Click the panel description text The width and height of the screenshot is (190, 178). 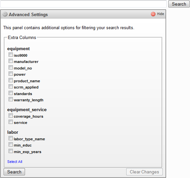click(69, 28)
